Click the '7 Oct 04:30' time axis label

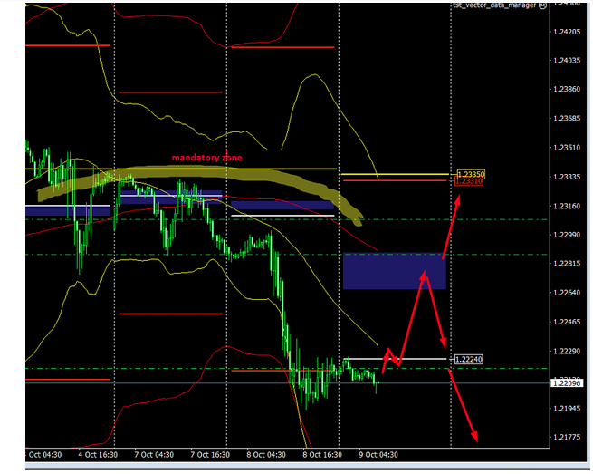tap(153, 455)
